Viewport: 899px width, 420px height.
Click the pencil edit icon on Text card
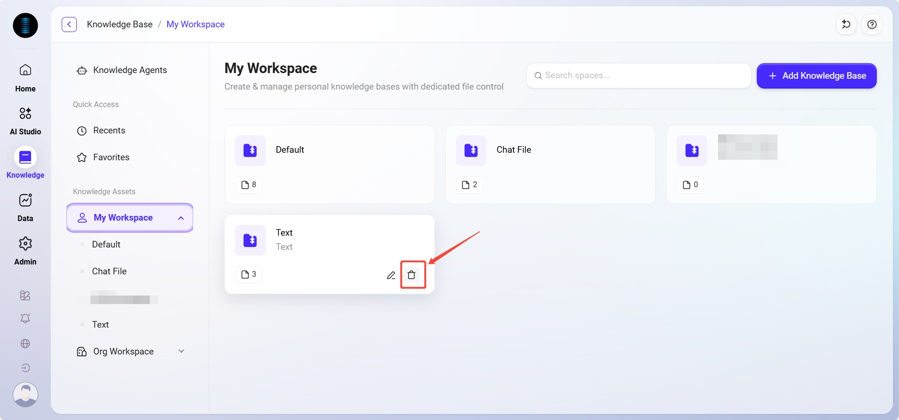[x=391, y=275]
